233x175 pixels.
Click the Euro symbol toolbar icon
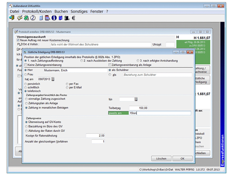pyautogui.click(x=73, y=18)
